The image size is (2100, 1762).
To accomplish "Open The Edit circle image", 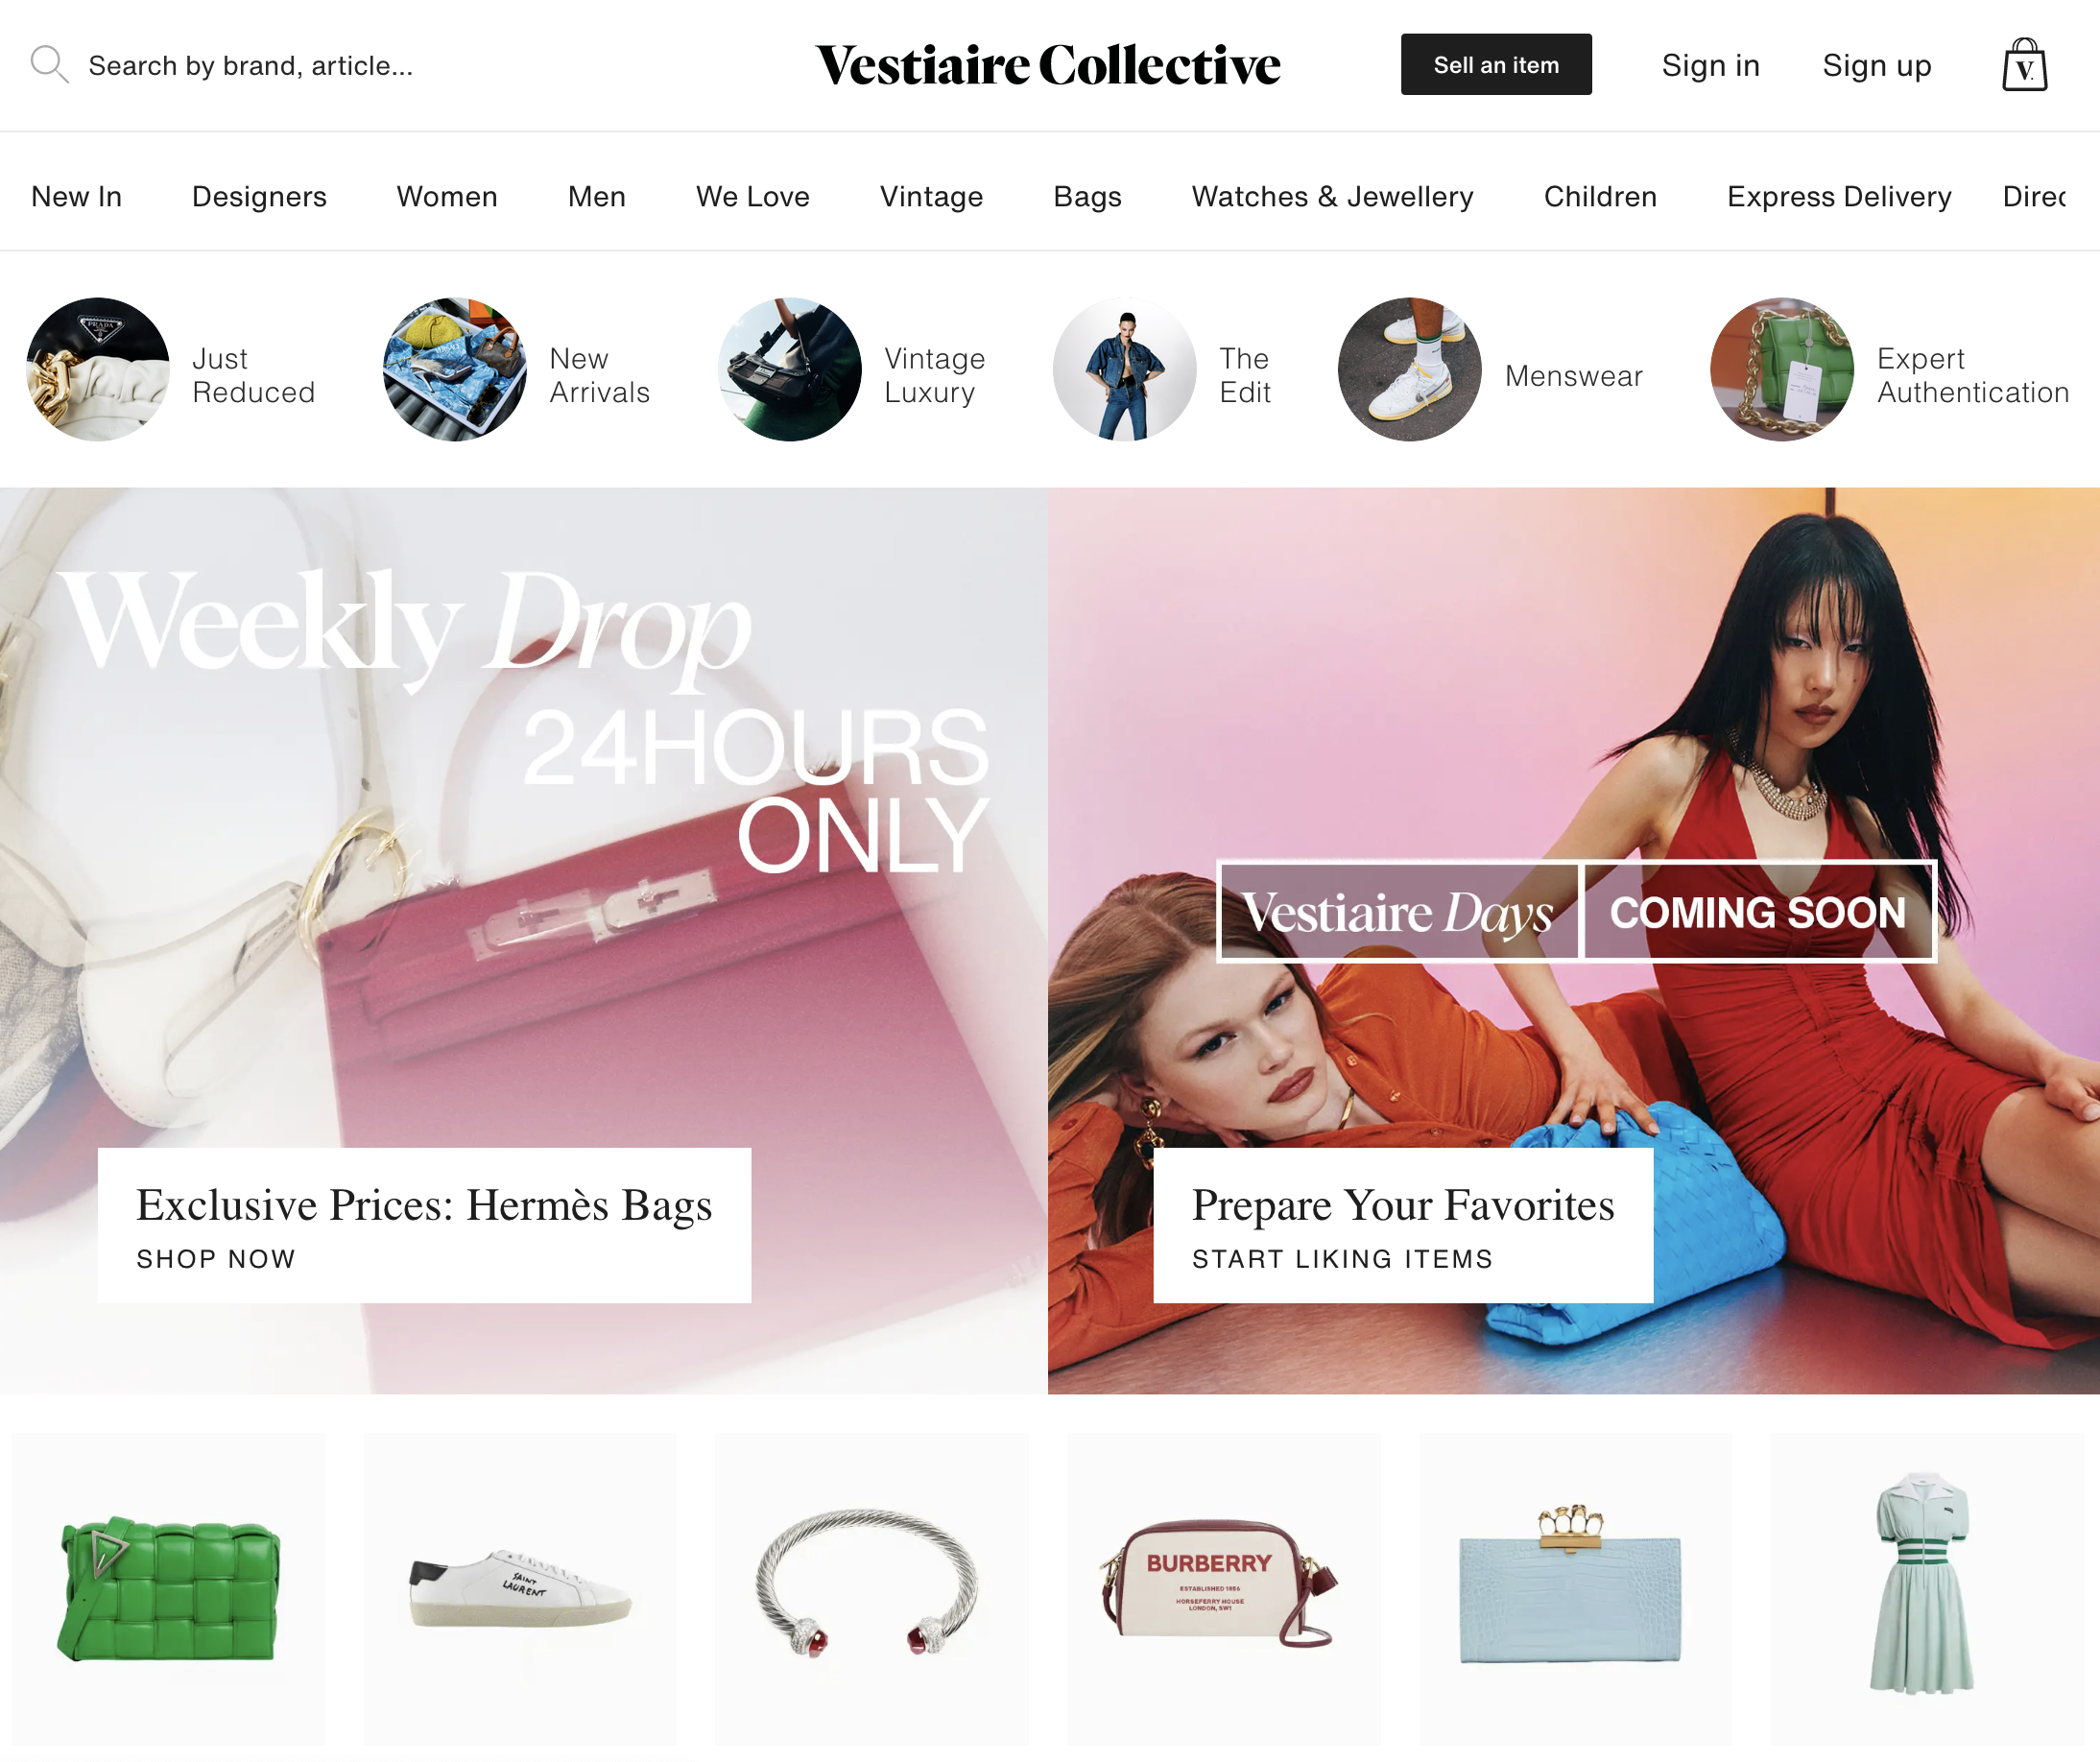I will (x=1125, y=369).
